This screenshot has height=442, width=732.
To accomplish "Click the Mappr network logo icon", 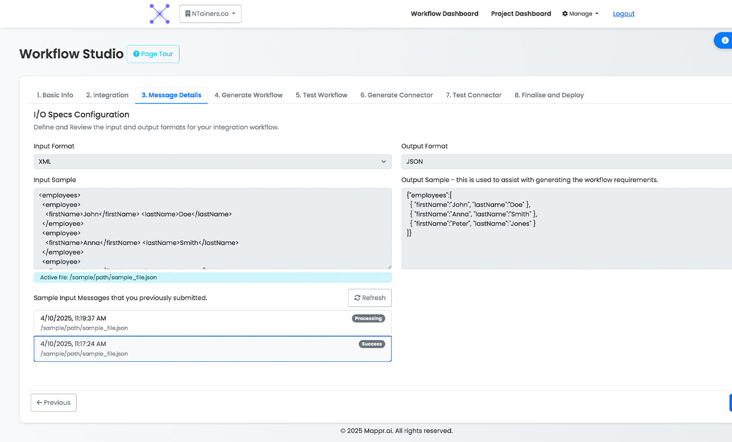I will 160,14.
